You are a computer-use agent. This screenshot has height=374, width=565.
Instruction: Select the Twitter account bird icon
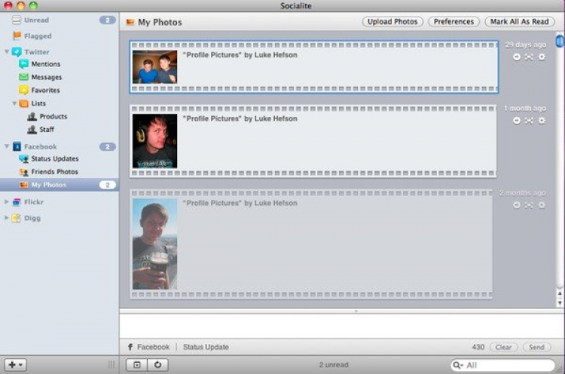pyautogui.click(x=17, y=51)
